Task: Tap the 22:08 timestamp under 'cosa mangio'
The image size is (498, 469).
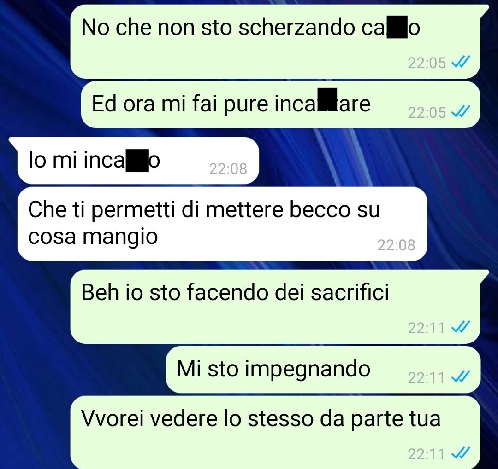Action: (x=396, y=245)
